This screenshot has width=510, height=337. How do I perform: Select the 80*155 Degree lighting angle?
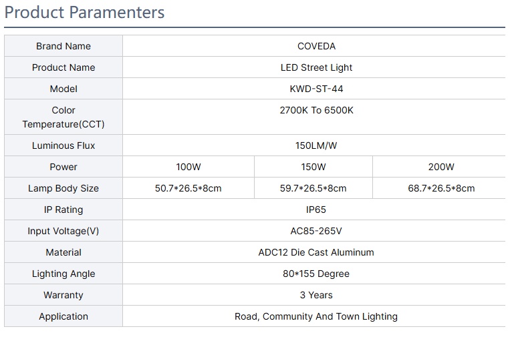316,274
